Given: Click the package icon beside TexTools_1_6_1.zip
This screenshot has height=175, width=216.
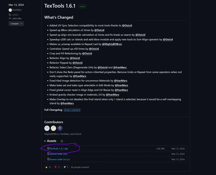Looking at the screenshot, I should coord(48,149).
